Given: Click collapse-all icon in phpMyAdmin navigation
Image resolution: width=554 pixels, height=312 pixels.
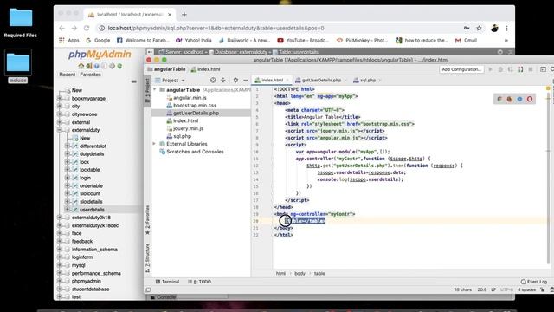Looking at the screenshot, I should (x=134, y=81).
